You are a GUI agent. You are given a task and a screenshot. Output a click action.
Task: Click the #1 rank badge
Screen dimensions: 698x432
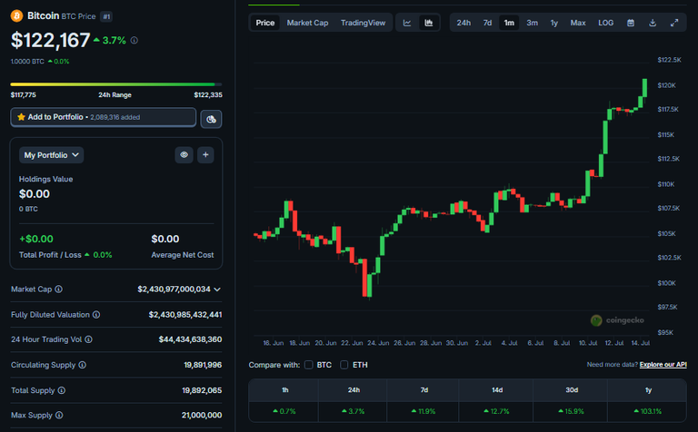coord(106,17)
